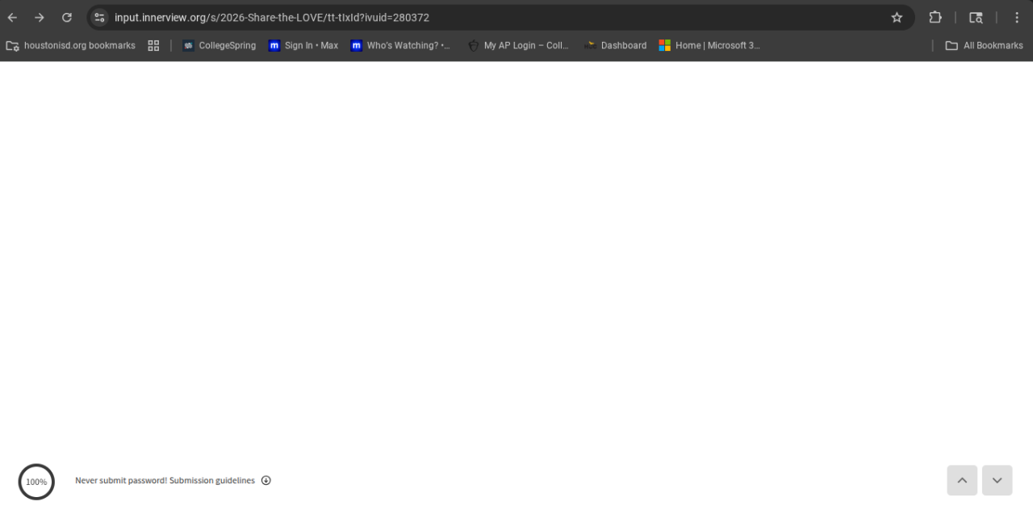Open the Dashboard bookmark

tap(616, 45)
